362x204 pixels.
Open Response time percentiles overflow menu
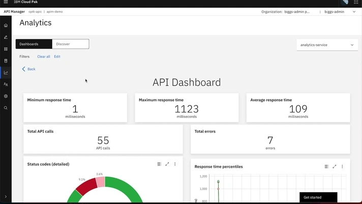click(342, 166)
